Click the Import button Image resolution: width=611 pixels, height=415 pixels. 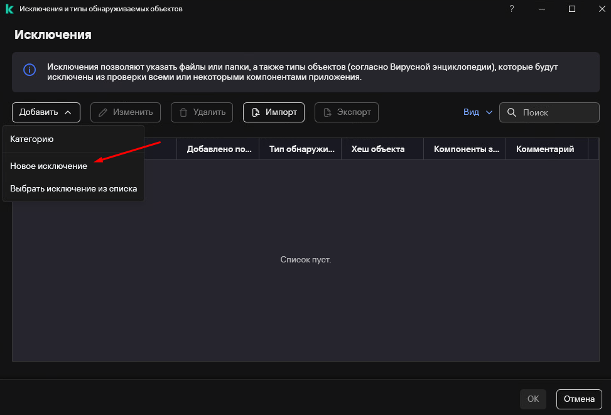(273, 112)
